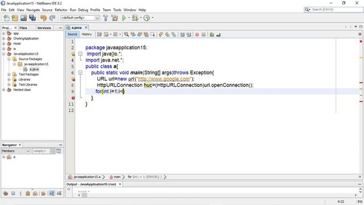This screenshot has height=205, width=364.
Task: Toggle Show Non-Public Members in Navigator toolbar
Action: coord(28,194)
